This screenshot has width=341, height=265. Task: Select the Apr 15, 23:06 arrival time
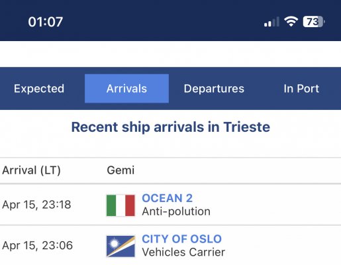[37, 246]
